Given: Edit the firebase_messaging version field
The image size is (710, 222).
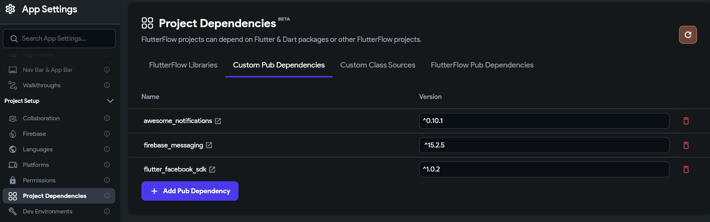Looking at the screenshot, I should 544,145.
